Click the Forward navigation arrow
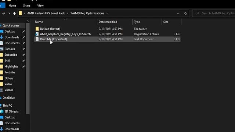This screenshot has width=235, height=132. 3,14
